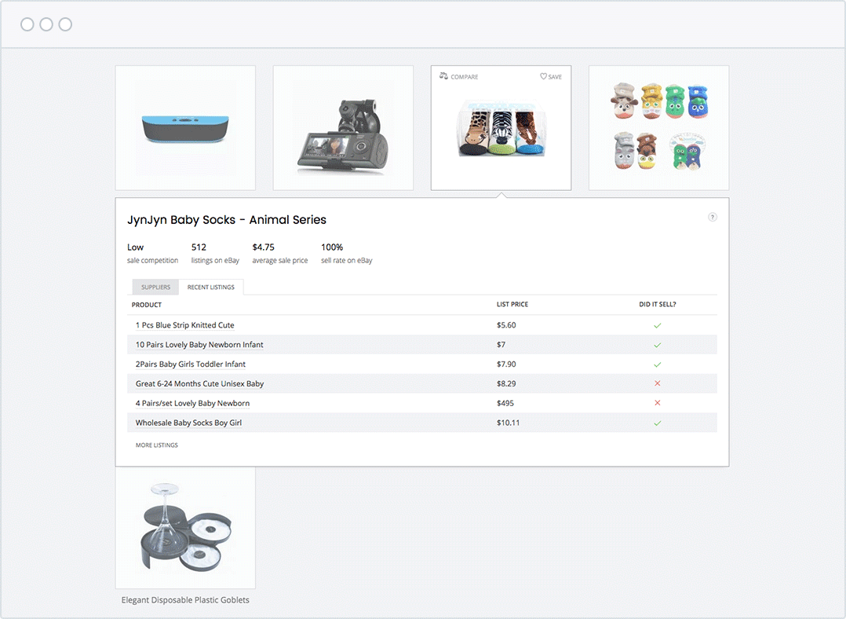Click green checkmark for 2Pairs Baby Girls

tap(658, 364)
